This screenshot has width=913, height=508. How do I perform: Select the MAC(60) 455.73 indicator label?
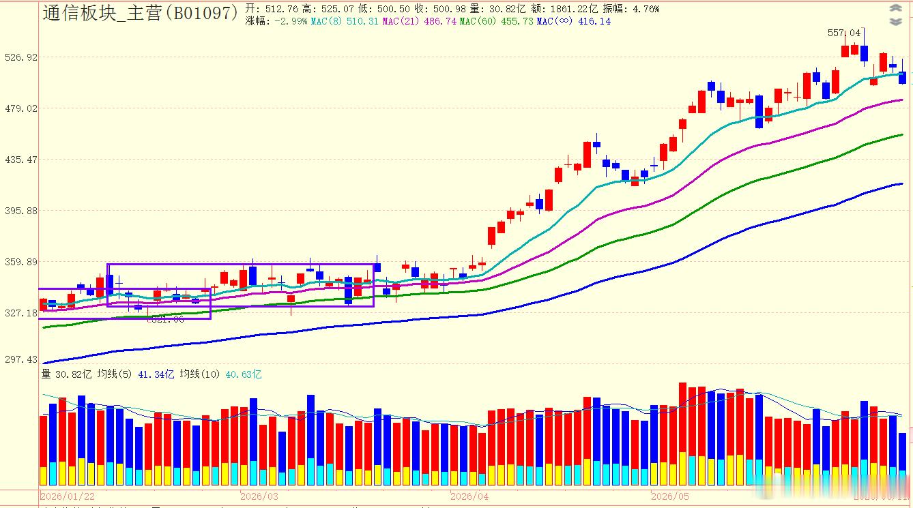click(497, 21)
